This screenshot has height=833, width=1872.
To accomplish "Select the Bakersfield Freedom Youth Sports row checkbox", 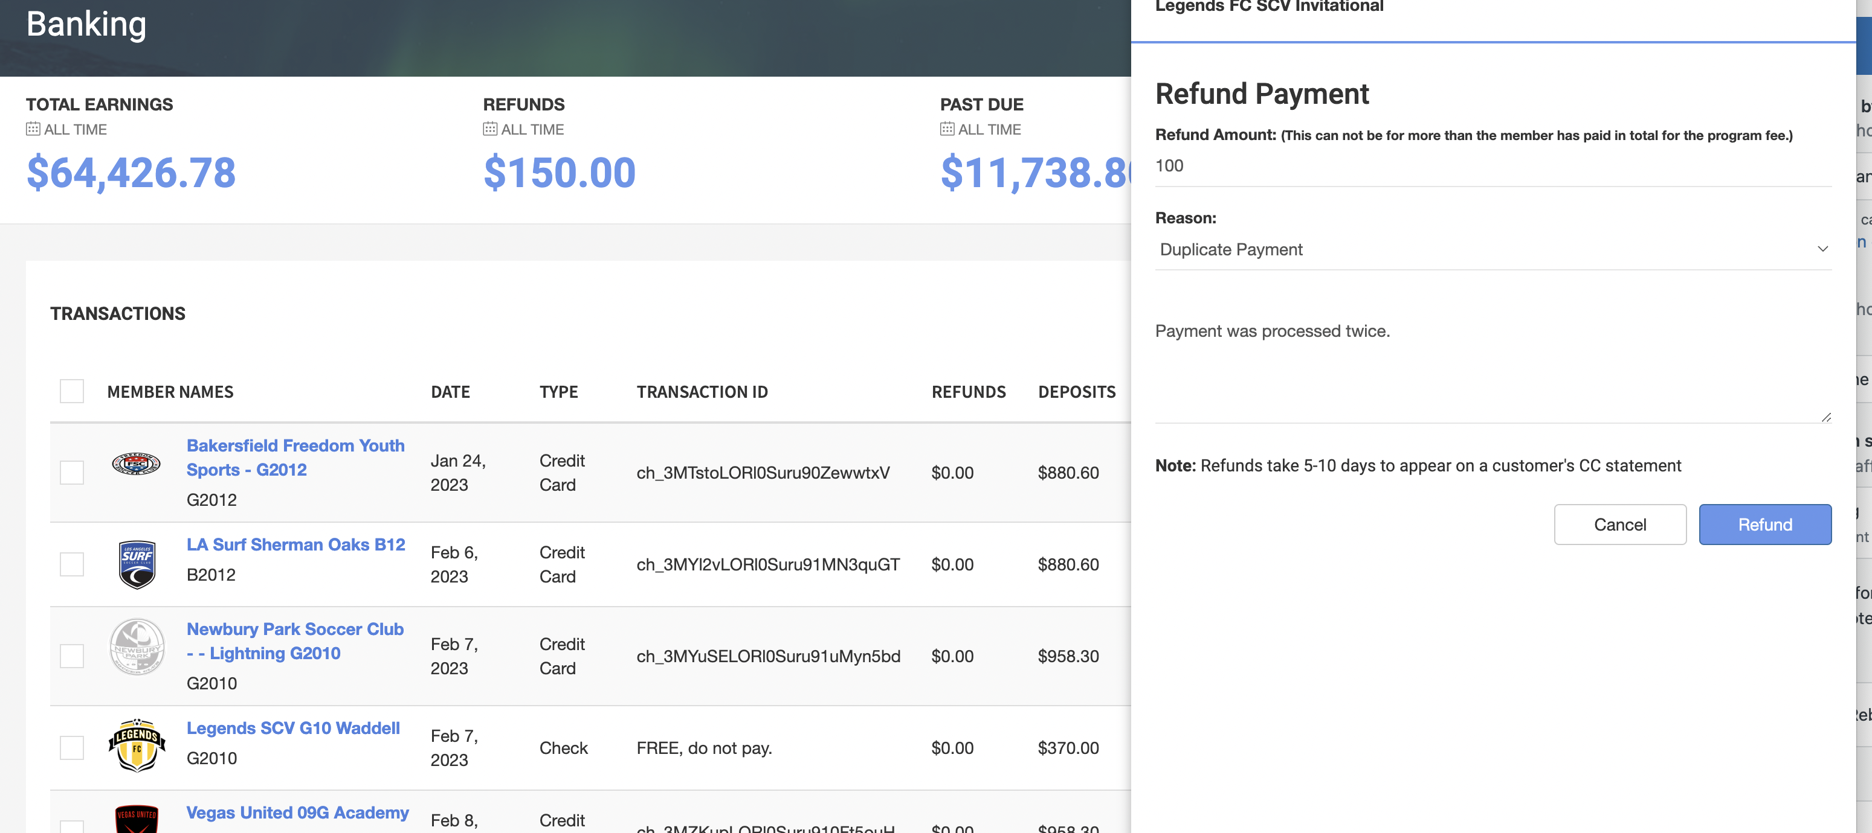I will [72, 473].
